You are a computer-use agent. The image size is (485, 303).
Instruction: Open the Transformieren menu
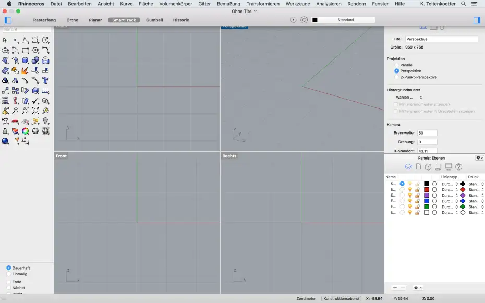[x=263, y=4]
